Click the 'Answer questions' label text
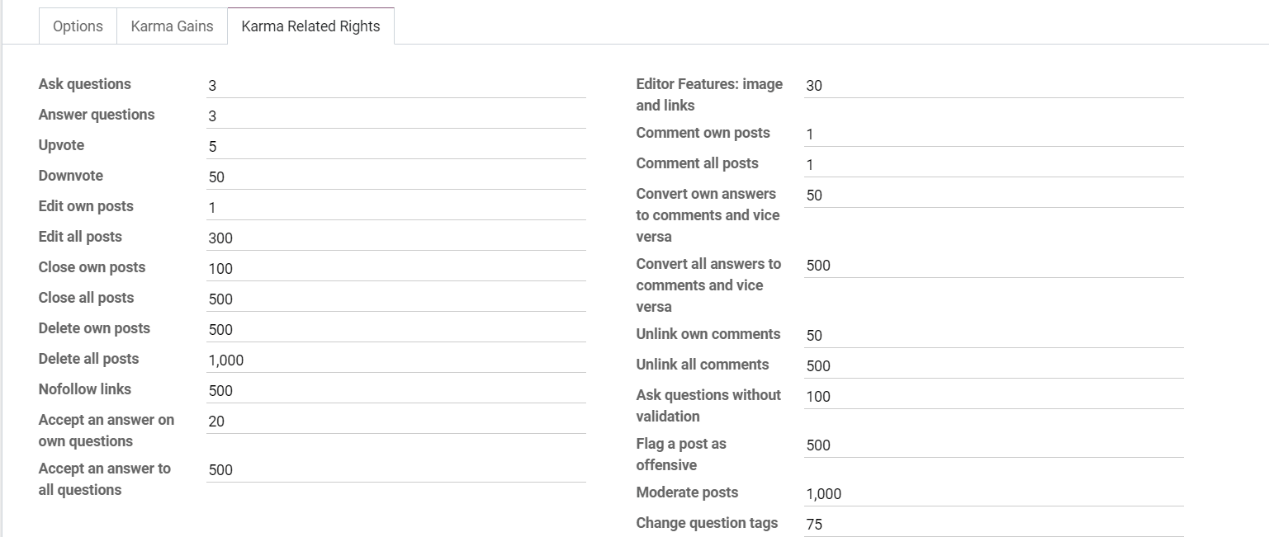This screenshot has height=537, width=1269. [x=97, y=115]
